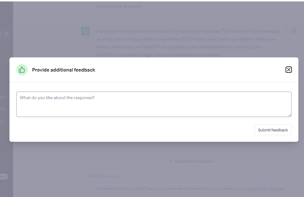Click the 'Send a message' input field

(x=185, y=176)
